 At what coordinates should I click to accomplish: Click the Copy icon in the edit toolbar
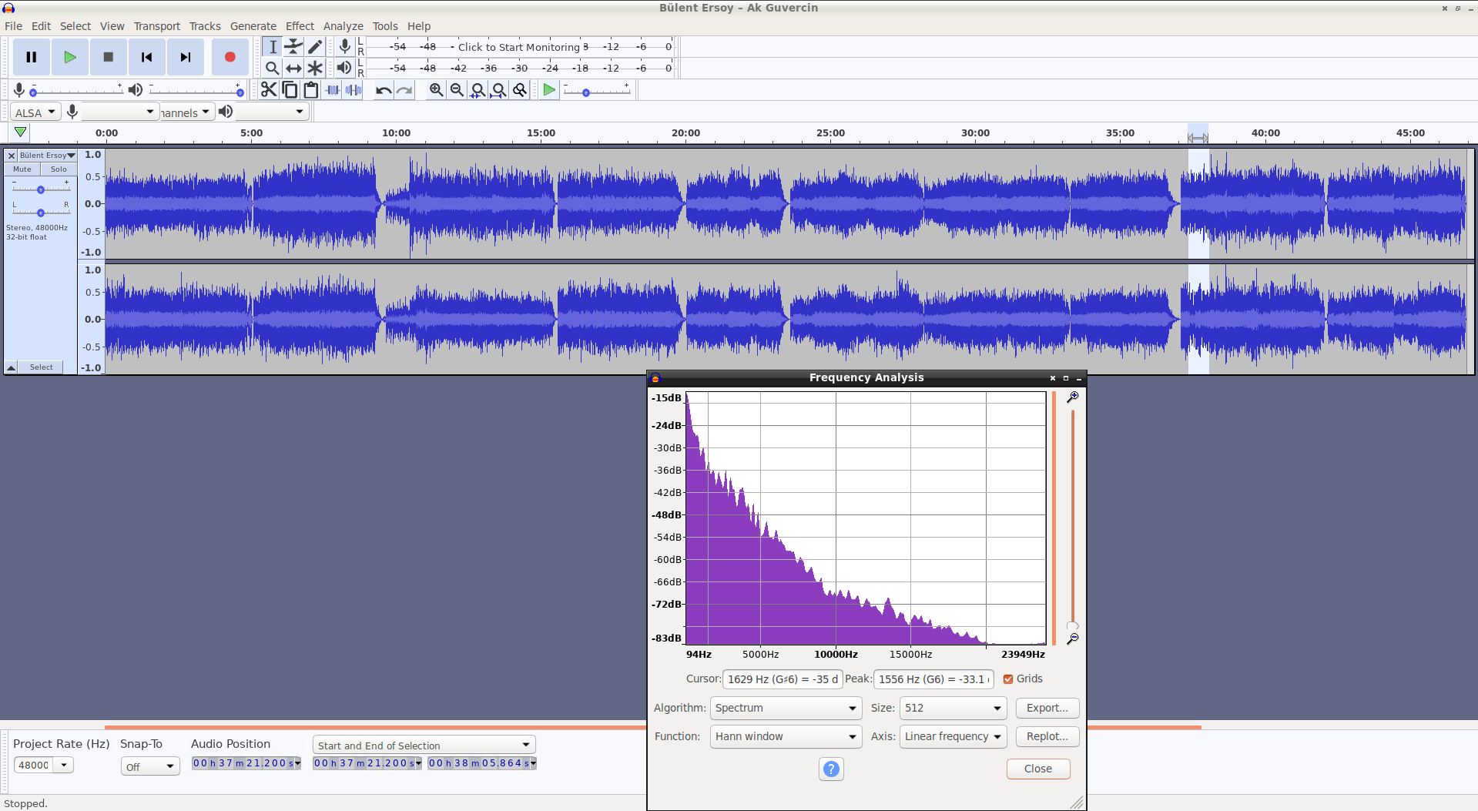[x=290, y=90]
